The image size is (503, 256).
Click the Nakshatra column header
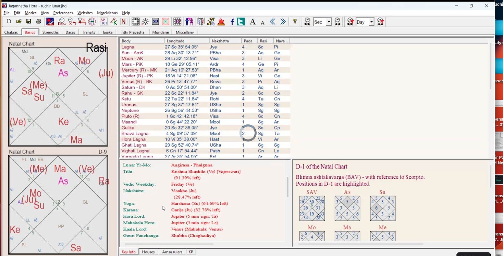tap(225, 41)
